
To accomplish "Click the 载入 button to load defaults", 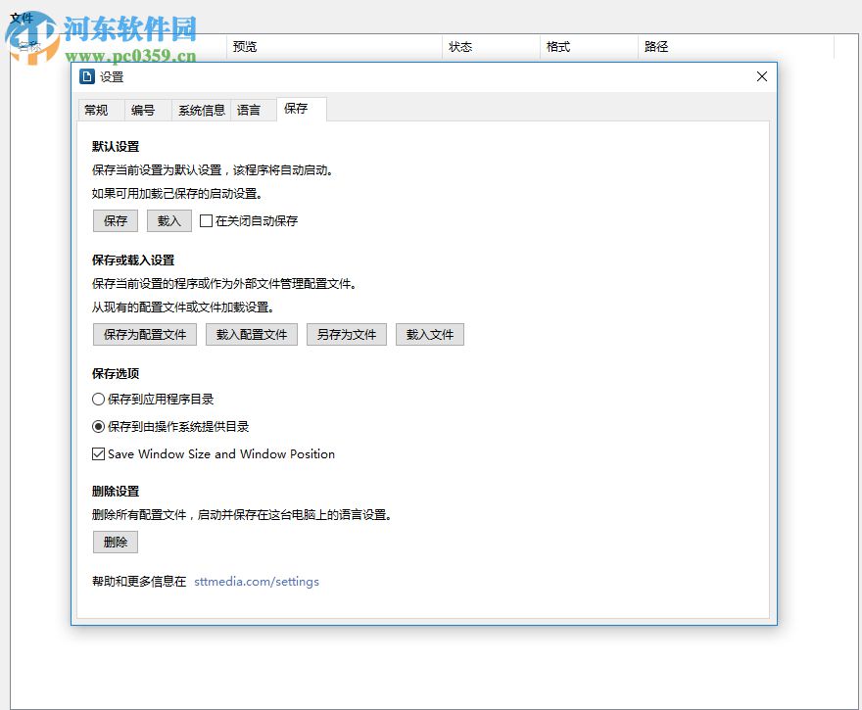I will 168,220.
